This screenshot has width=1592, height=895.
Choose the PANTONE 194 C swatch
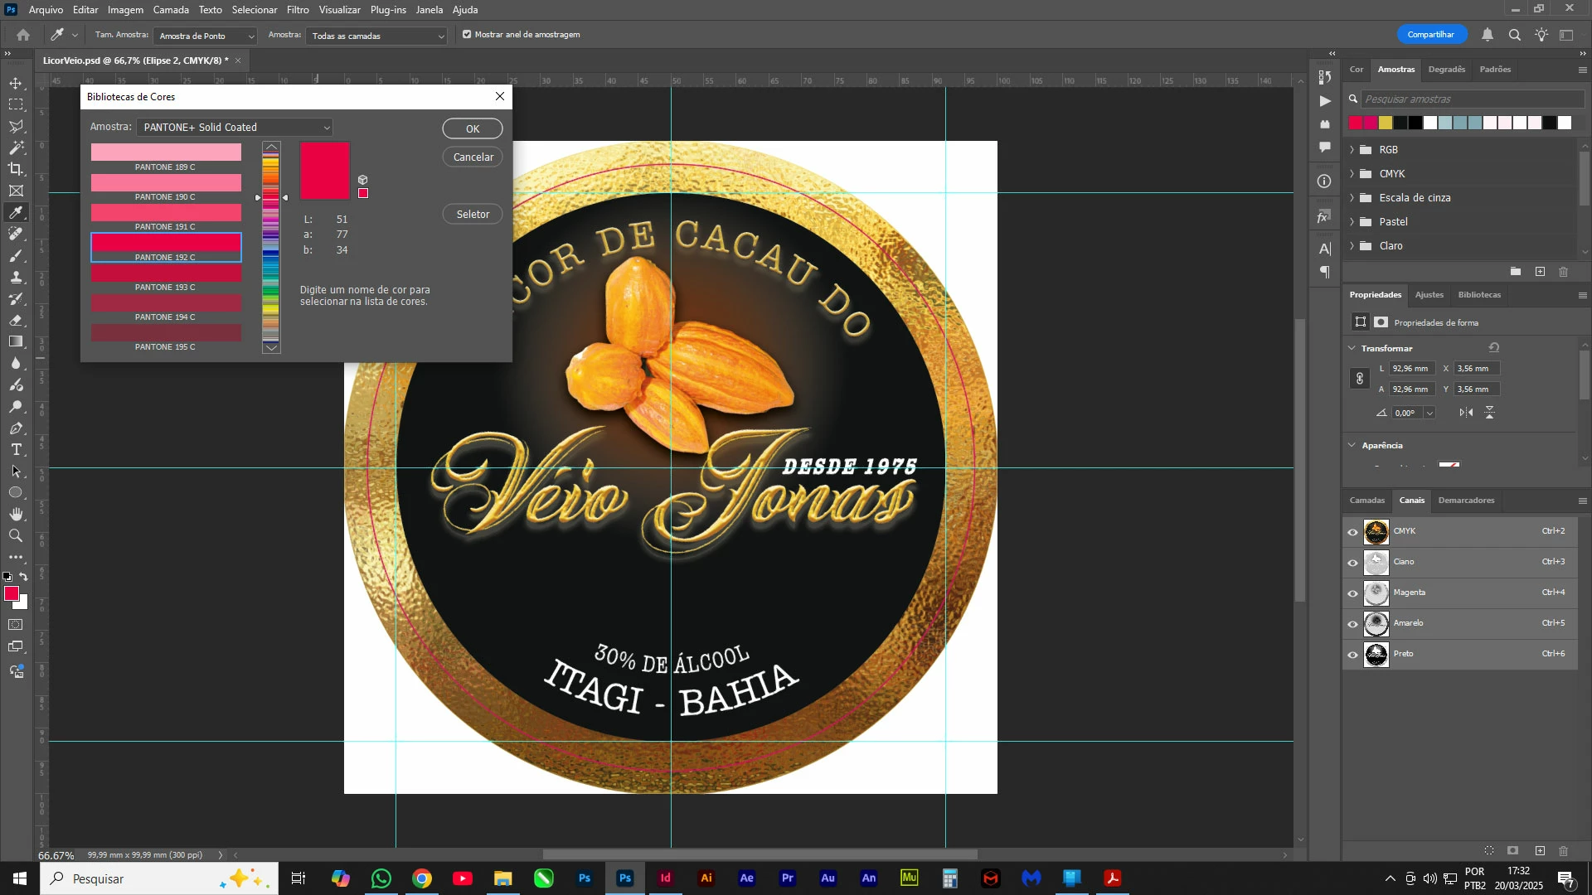tap(166, 304)
